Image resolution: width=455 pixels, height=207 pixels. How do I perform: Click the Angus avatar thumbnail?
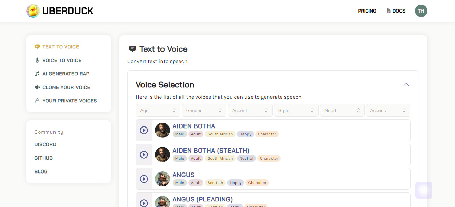pos(162,179)
